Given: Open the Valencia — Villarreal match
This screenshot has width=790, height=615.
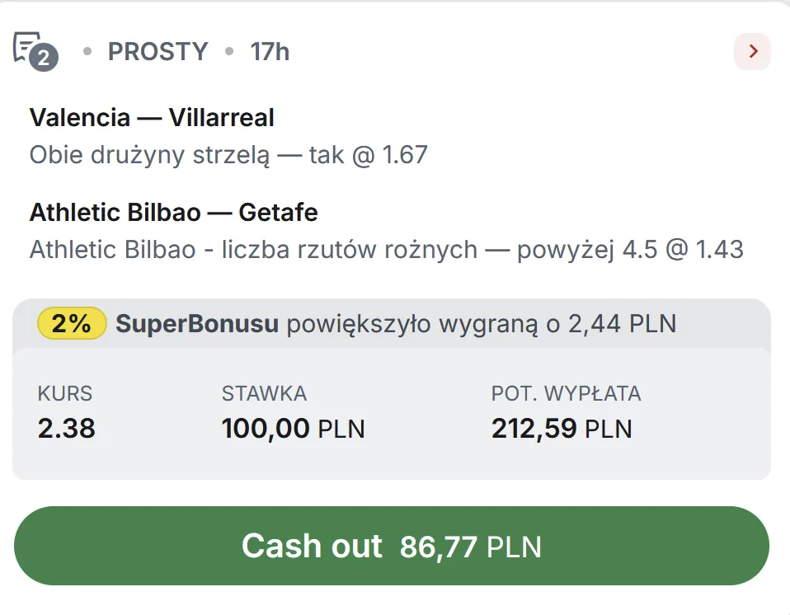Looking at the screenshot, I should click(x=152, y=118).
